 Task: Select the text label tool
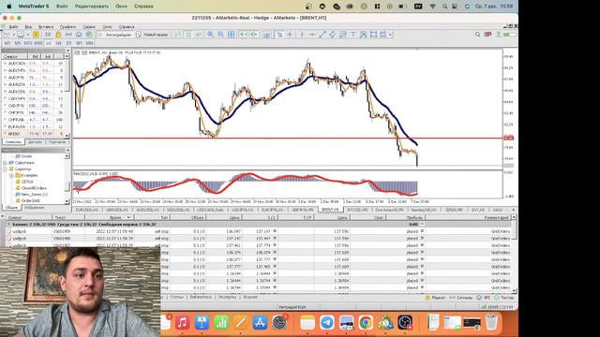click(353, 35)
